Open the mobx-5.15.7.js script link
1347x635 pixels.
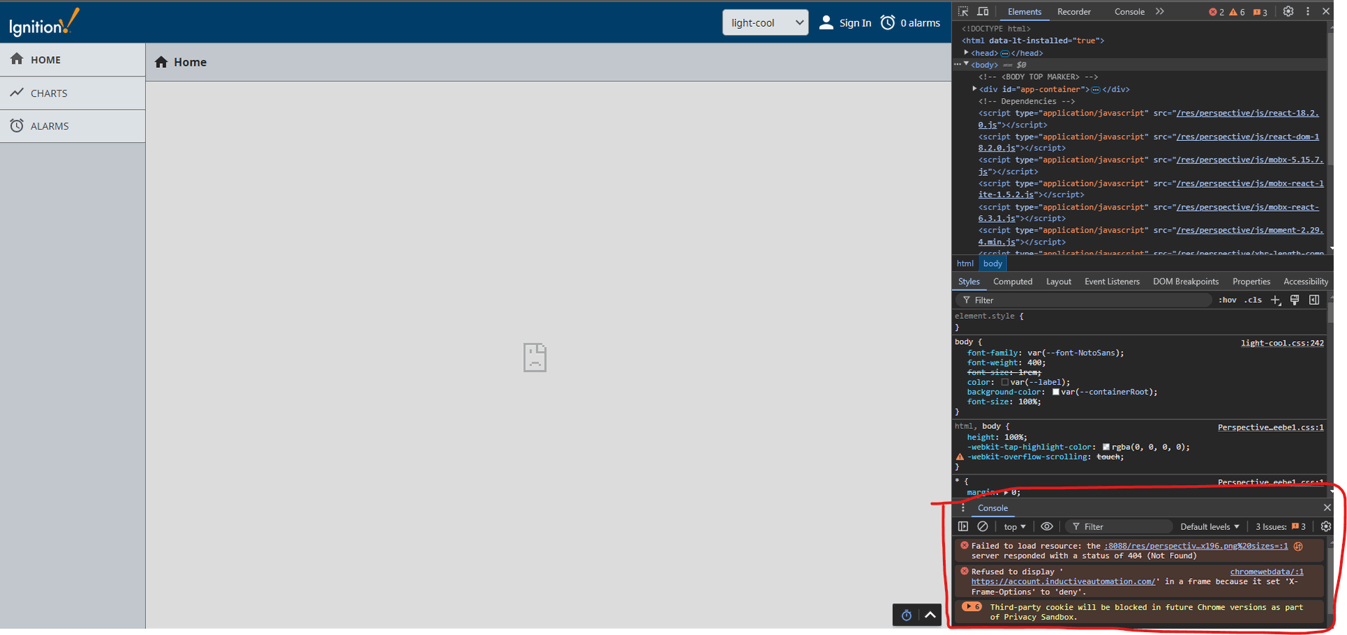[x=1151, y=165]
